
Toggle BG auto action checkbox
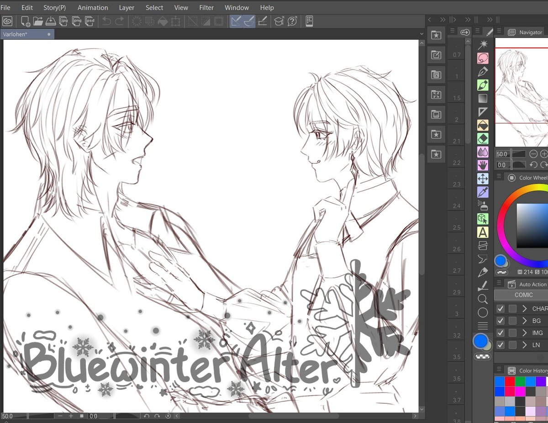pos(501,321)
